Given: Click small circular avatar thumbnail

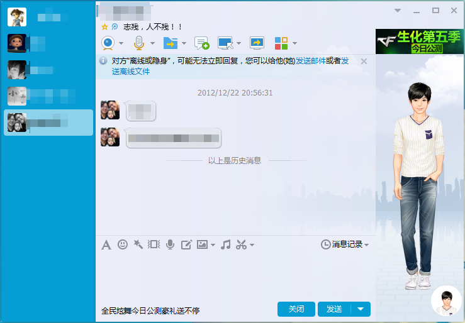Looking at the screenshot, I should pyautogui.click(x=447, y=300).
